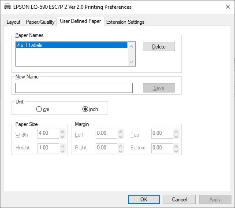Click the Top margin value field
The width and height of the screenshot is (235, 208).
click(162, 134)
